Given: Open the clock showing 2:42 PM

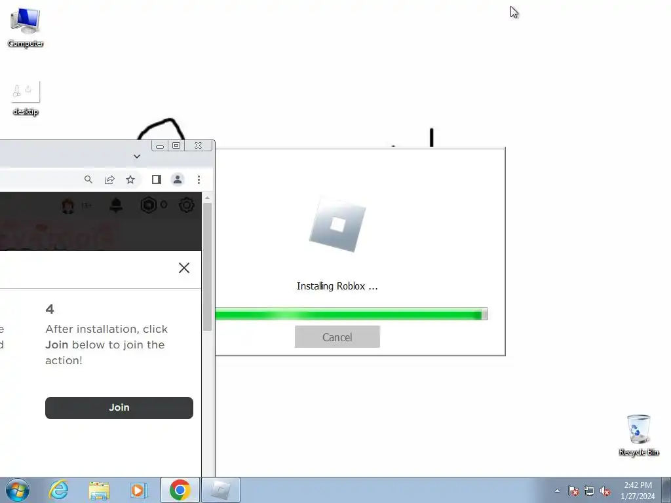Looking at the screenshot, I should pos(638,491).
